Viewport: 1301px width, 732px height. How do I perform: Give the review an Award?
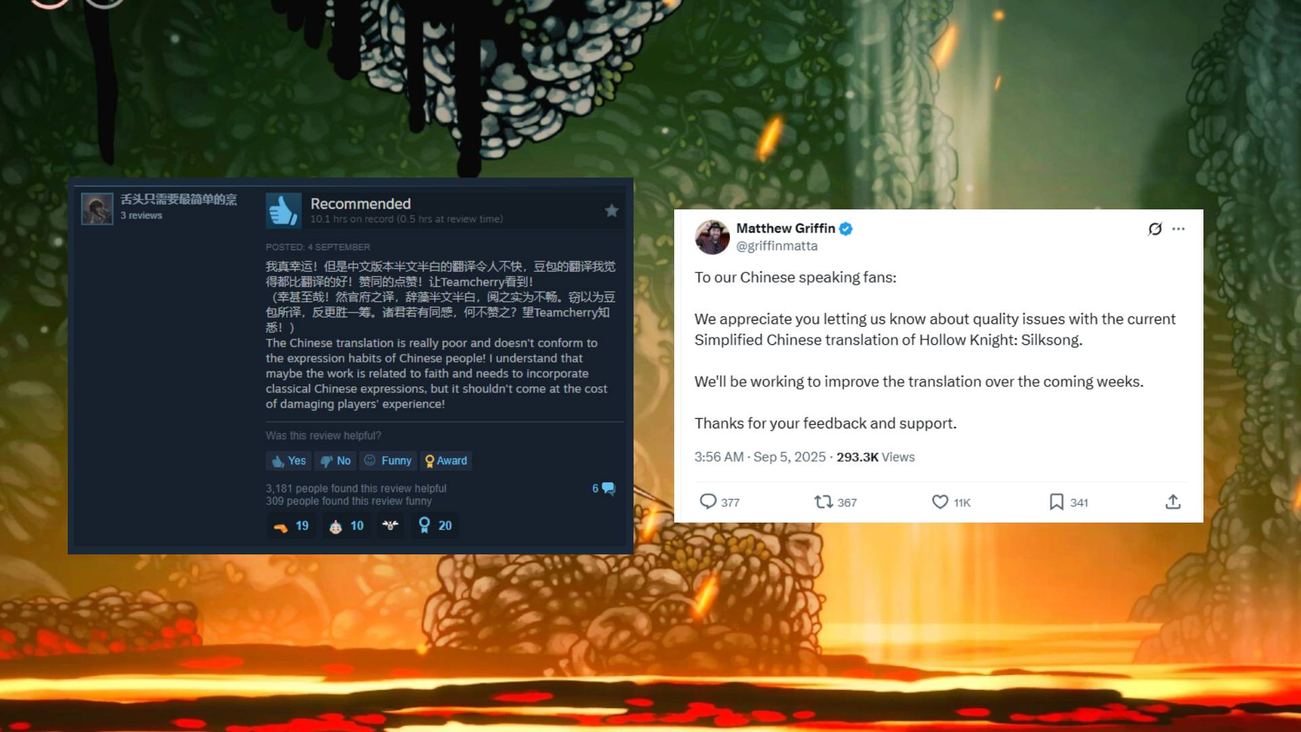pyautogui.click(x=446, y=461)
